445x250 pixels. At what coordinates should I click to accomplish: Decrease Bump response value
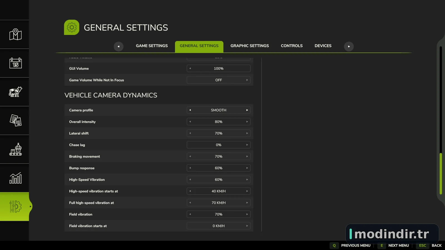click(x=190, y=168)
